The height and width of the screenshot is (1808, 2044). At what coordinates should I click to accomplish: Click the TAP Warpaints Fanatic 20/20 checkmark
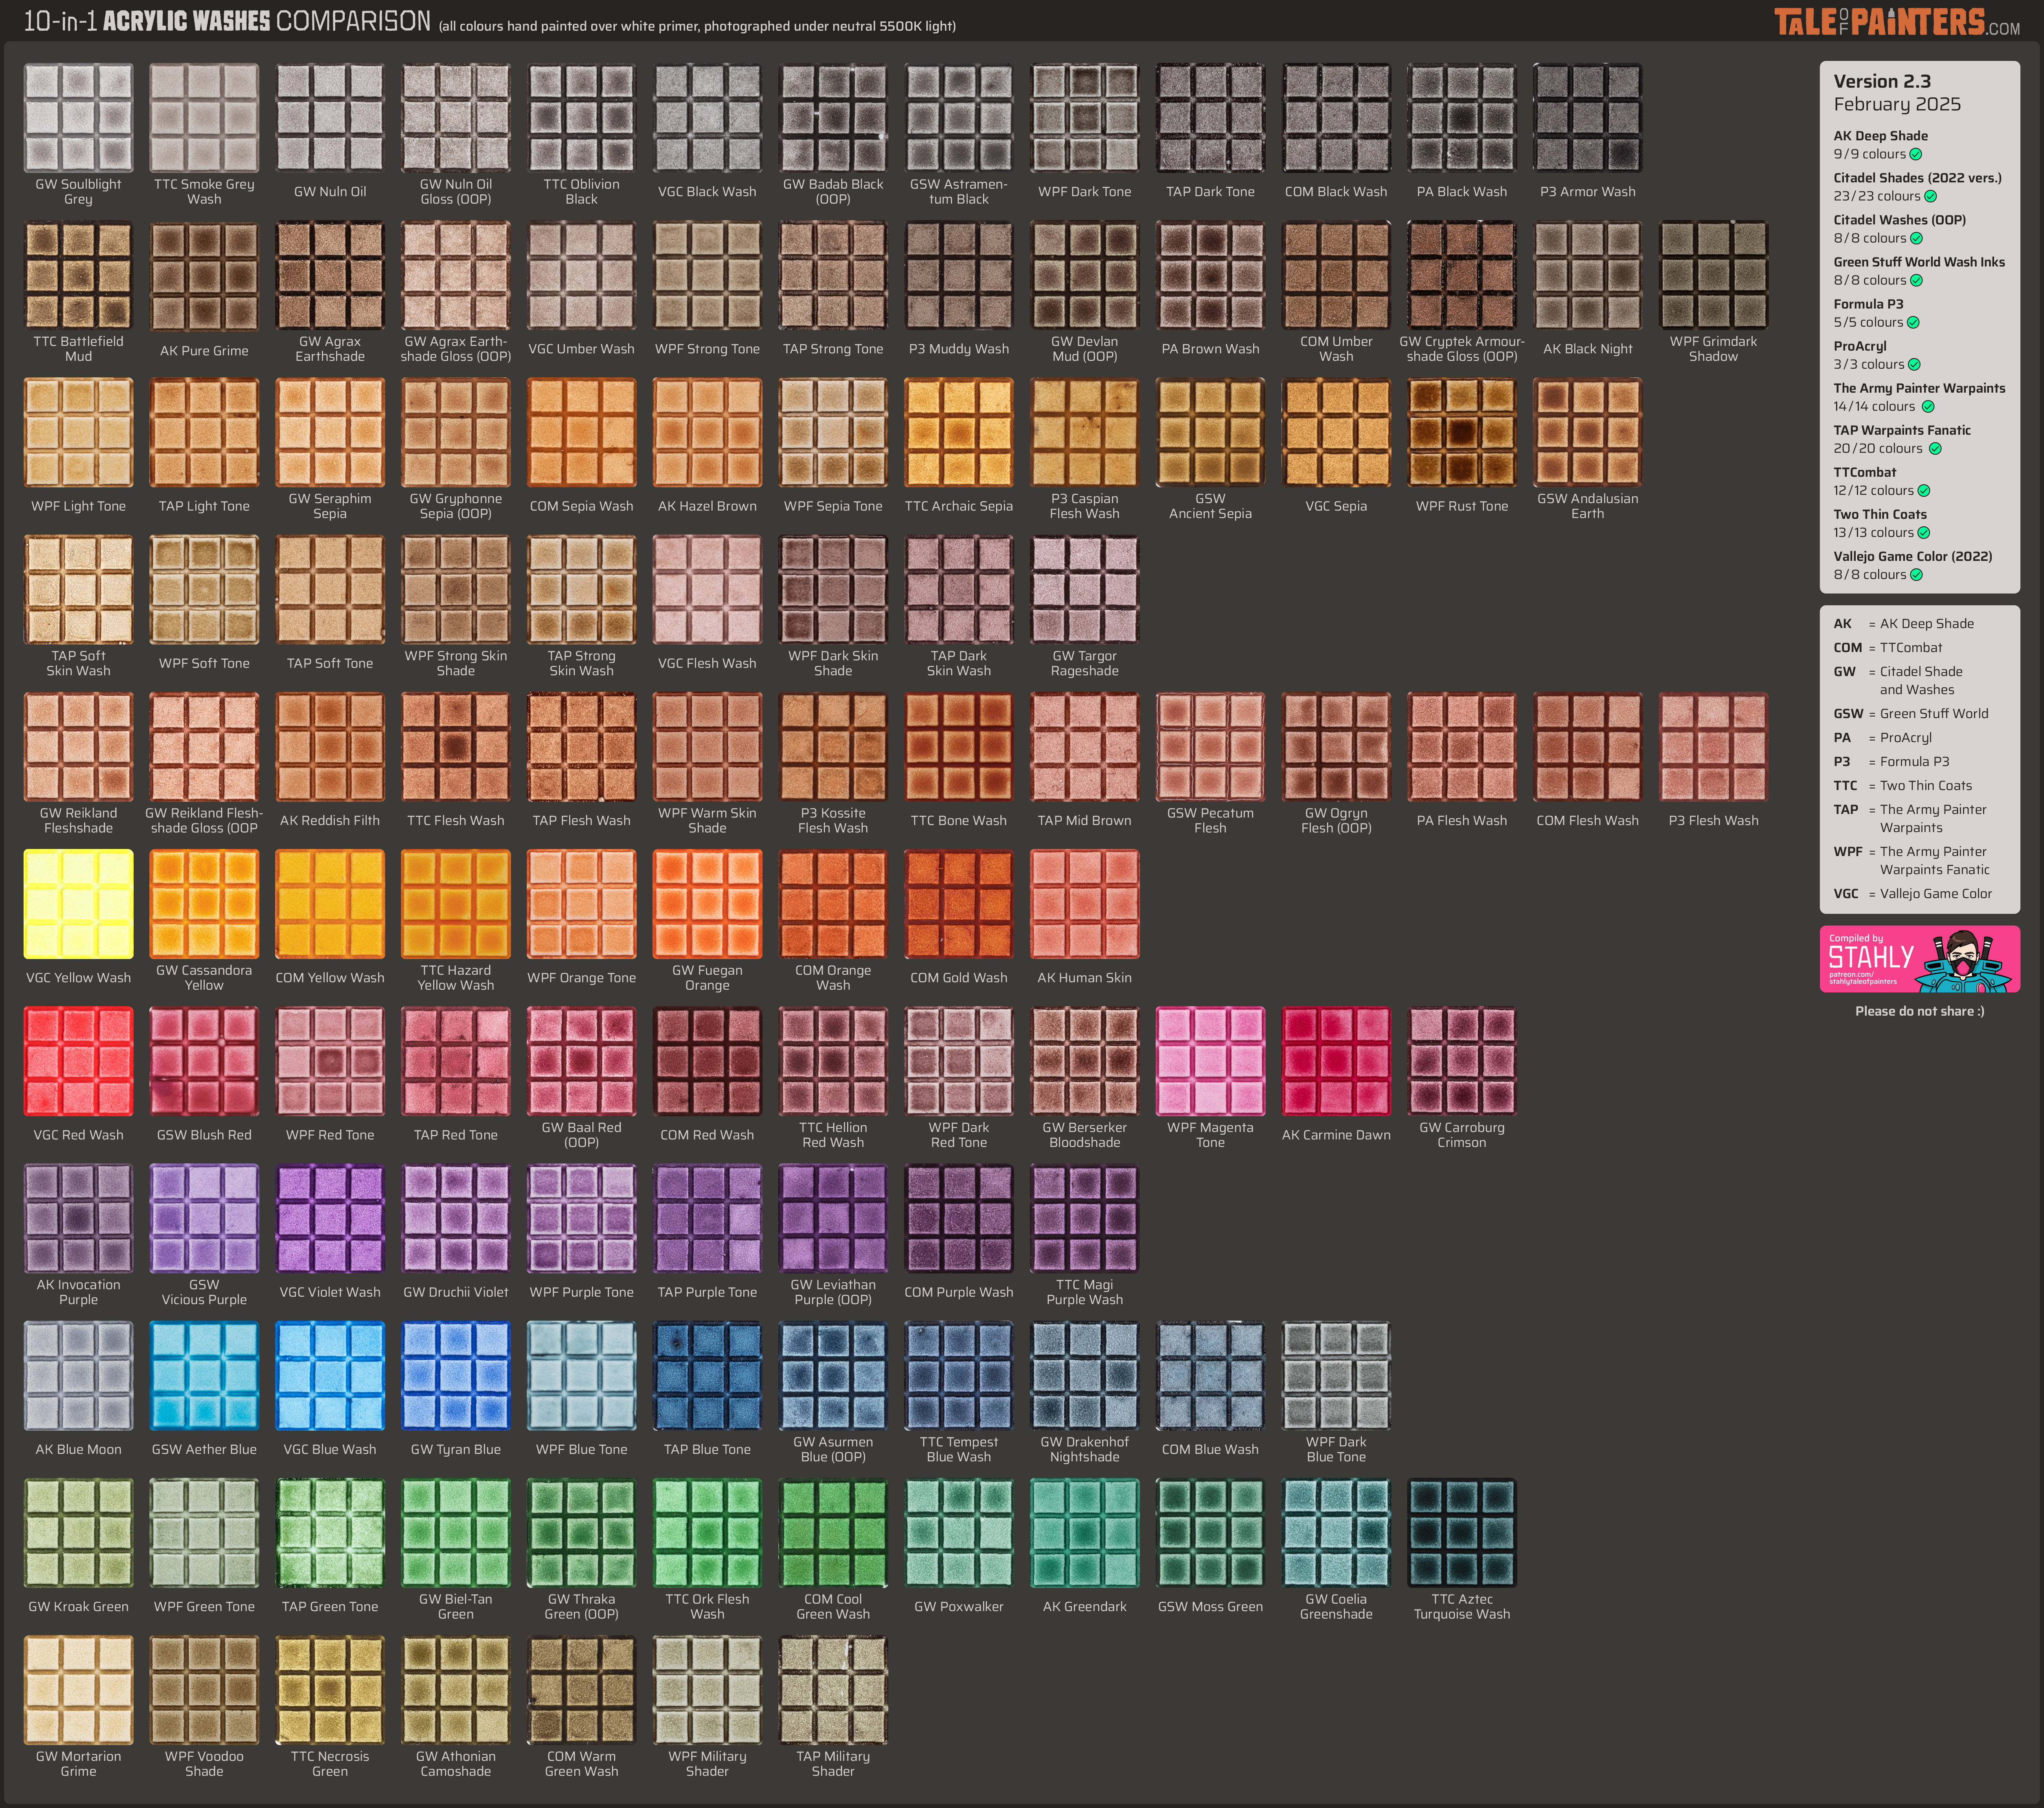1935,448
